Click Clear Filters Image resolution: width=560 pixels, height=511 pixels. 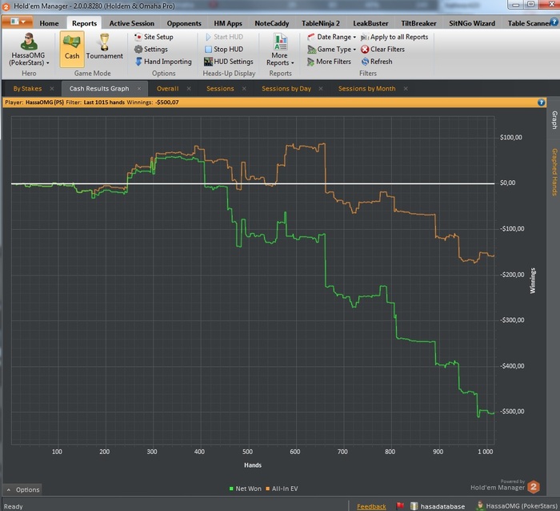click(382, 49)
